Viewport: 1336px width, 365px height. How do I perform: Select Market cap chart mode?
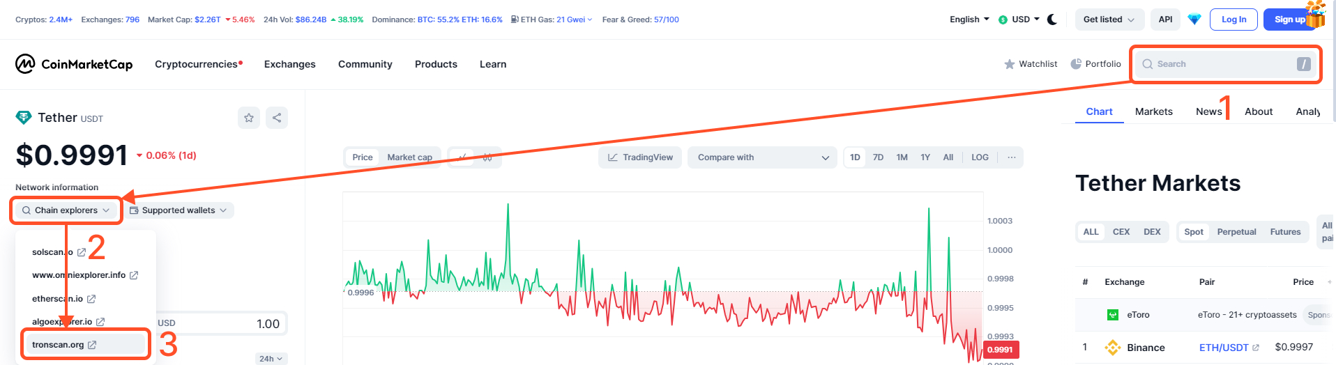coord(410,157)
